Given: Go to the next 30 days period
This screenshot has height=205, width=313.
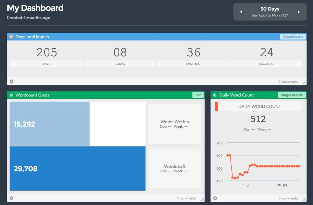Looking at the screenshot, I should tap(299, 12).
